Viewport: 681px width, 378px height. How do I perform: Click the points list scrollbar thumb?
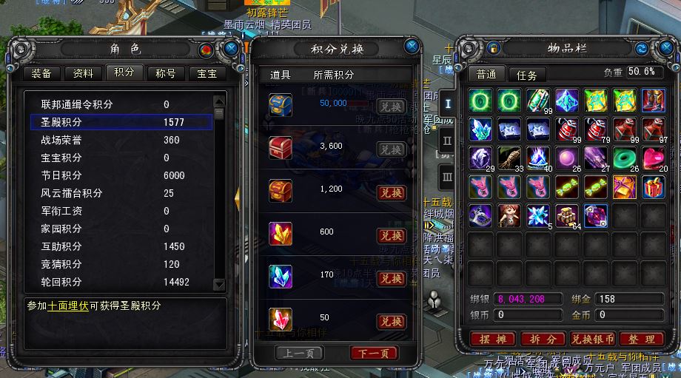pos(219,114)
